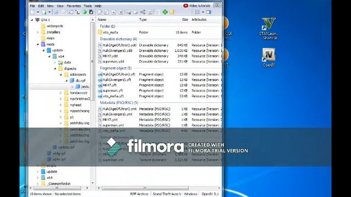The height and width of the screenshot is (197, 351).
Task: Open the dropdown arrow next to New file icon
Action: 38,12
